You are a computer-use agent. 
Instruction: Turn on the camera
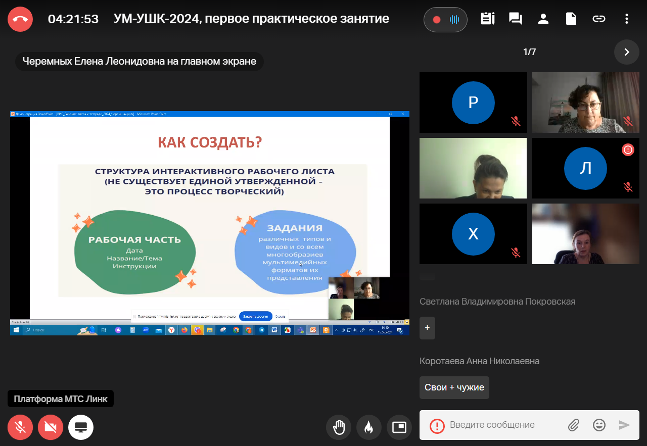[x=51, y=427]
